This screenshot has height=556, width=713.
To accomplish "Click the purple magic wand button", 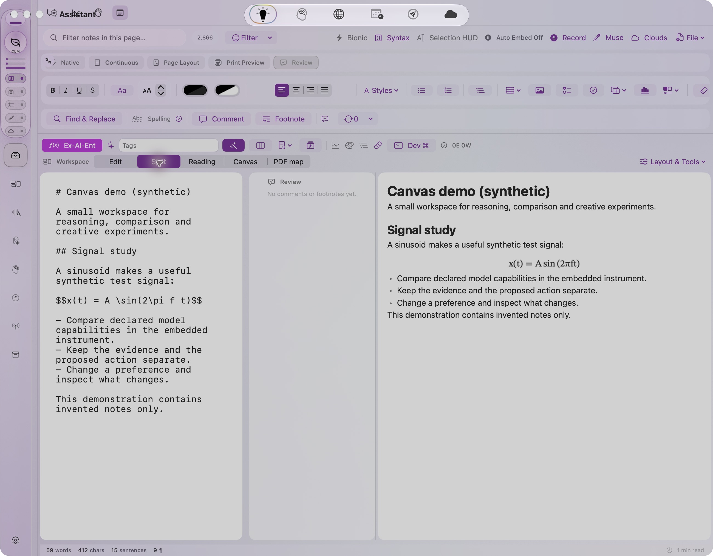I will pos(233,146).
